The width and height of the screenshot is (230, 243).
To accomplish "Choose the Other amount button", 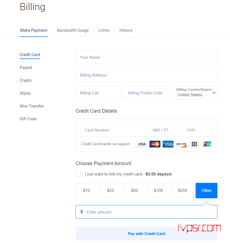I will tap(206, 191).
